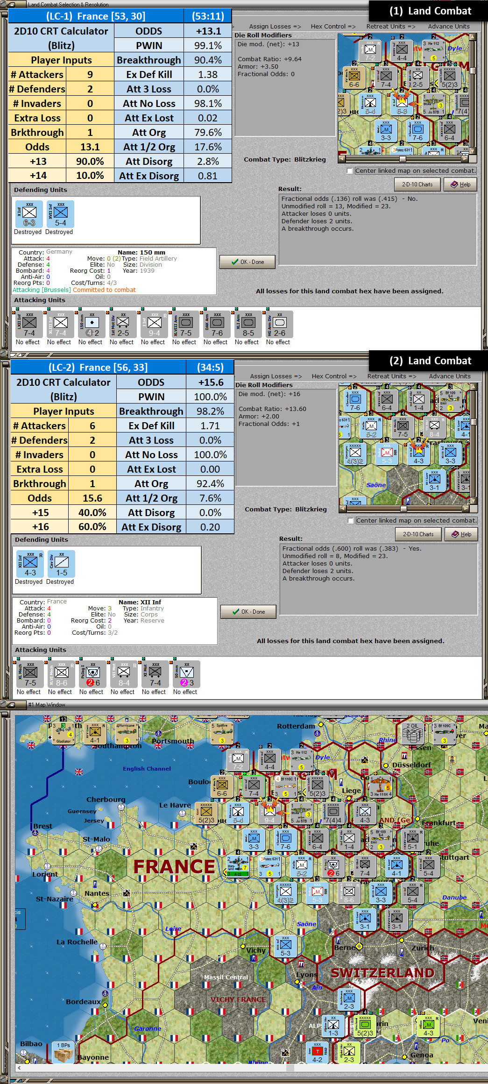Image resolution: width=488 pixels, height=1084 pixels.
Task: Click the ODDS +15.6 value in LC-2
Action: click(x=210, y=383)
